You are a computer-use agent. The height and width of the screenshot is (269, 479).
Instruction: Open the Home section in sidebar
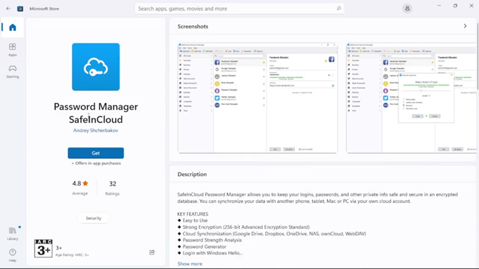12,27
